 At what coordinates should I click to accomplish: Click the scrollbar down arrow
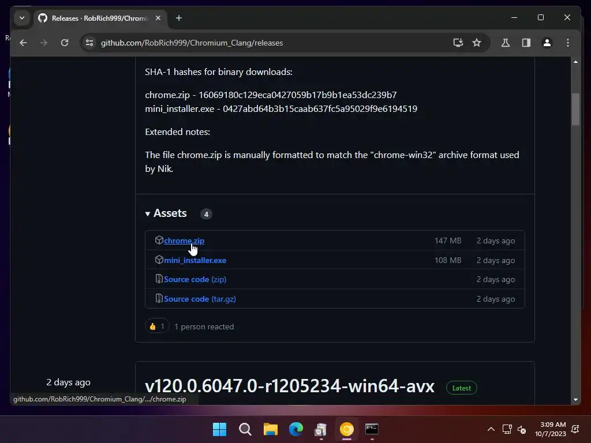click(575, 400)
